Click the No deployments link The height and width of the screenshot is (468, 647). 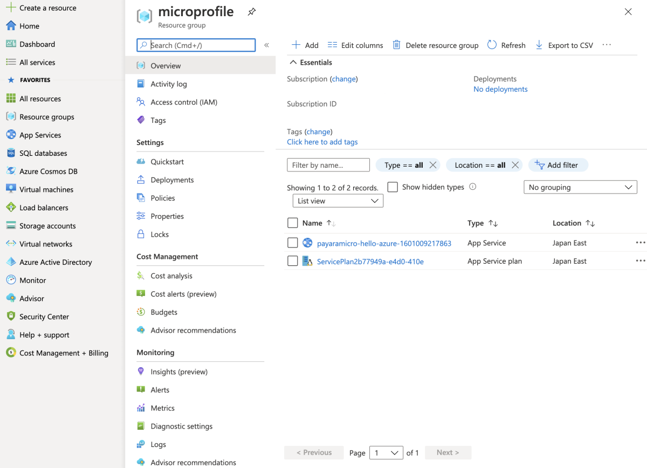pos(500,89)
